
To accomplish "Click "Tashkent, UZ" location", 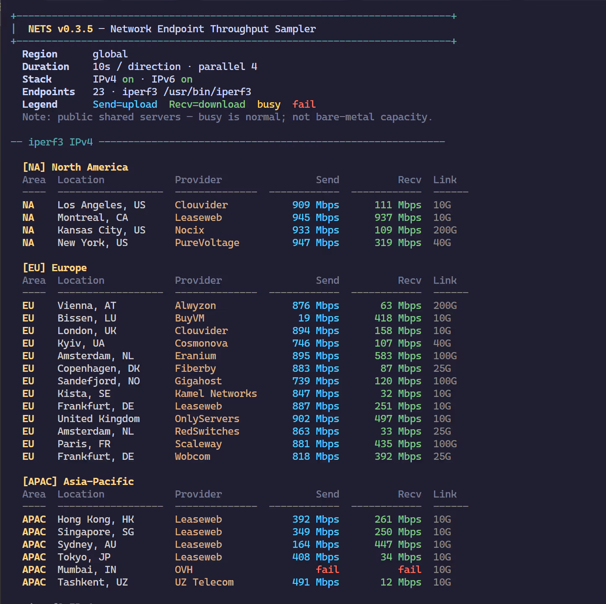I will point(93,582).
